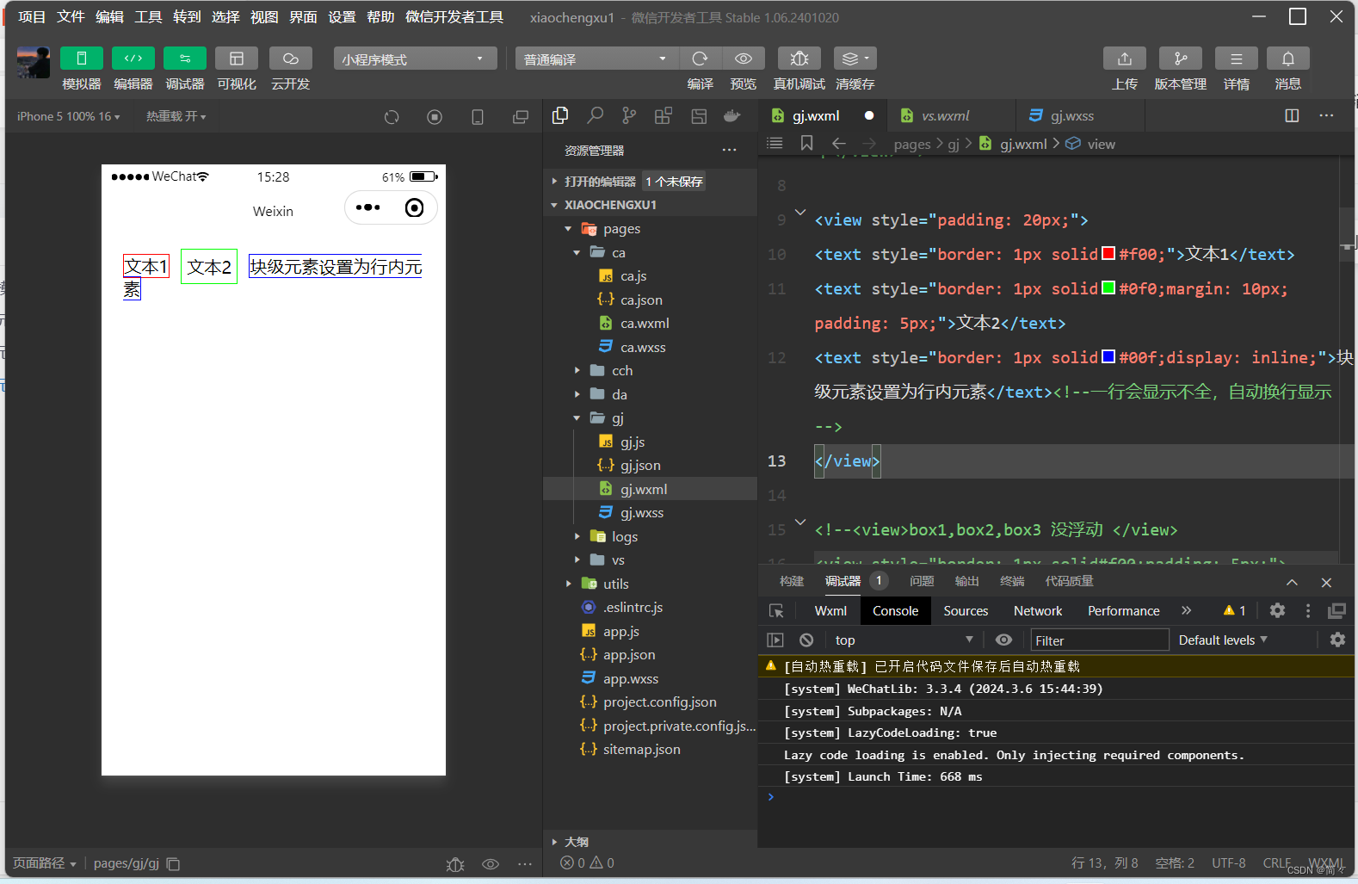
Task: Switch to the Network devtools tab
Action: (x=1038, y=610)
